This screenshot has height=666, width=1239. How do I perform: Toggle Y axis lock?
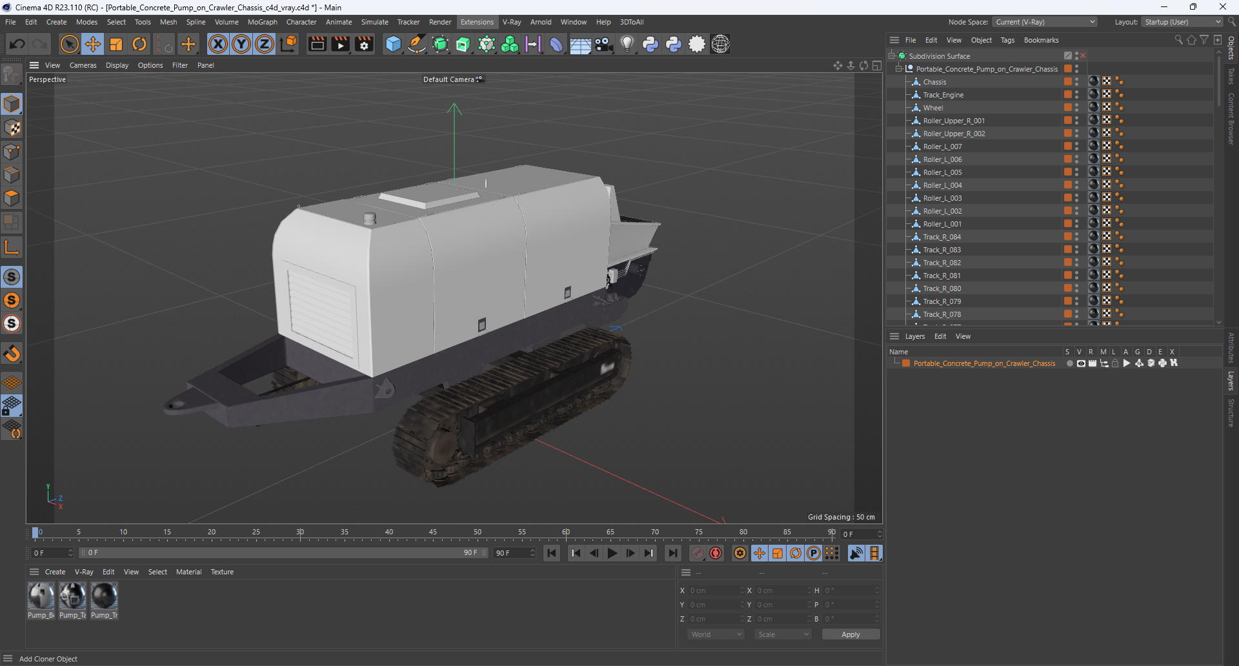point(241,44)
